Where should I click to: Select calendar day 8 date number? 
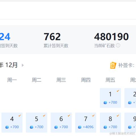(x=110, y=119)
